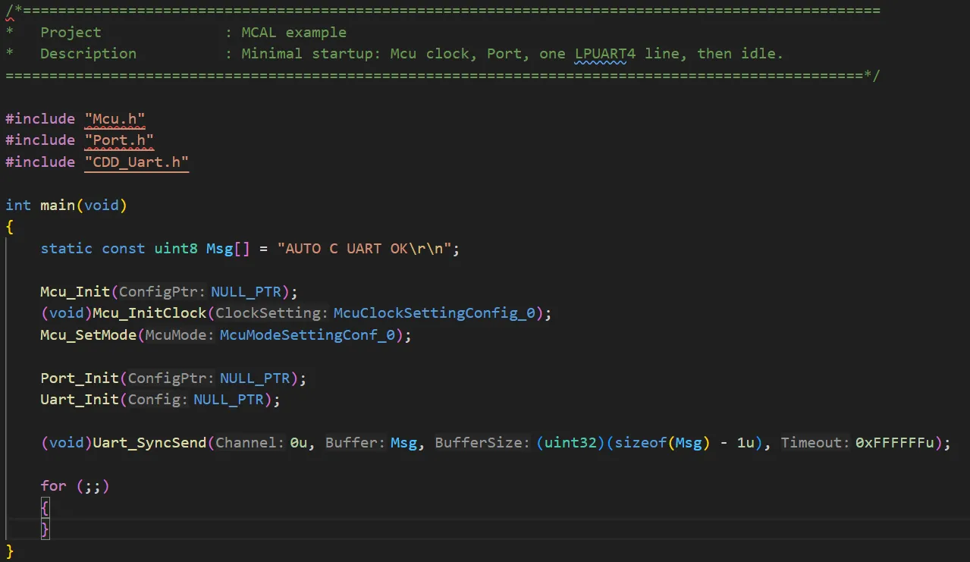Click the Port_Init function call
Viewport: 970px width, 562px height.
pos(80,378)
